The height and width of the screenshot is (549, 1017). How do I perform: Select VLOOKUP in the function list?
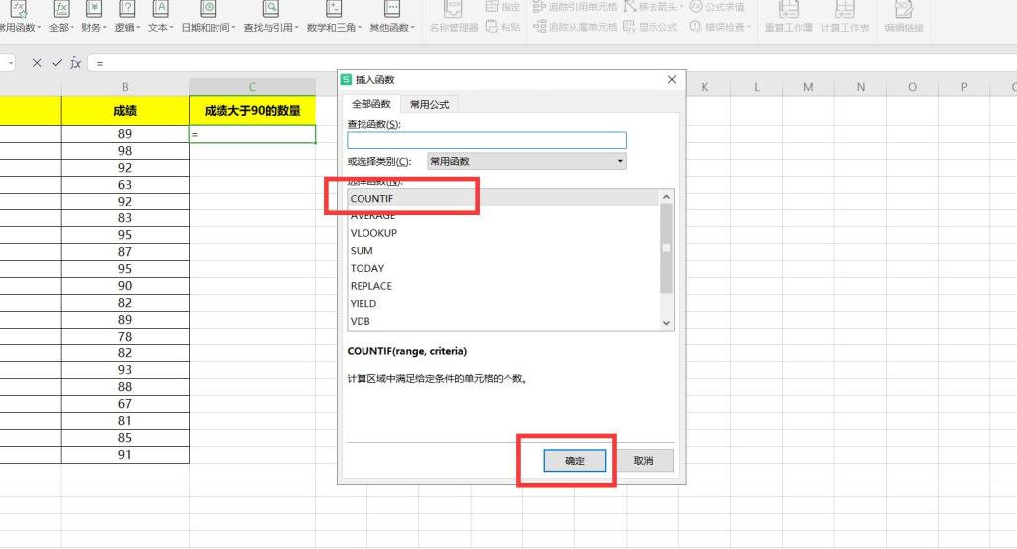503,232
